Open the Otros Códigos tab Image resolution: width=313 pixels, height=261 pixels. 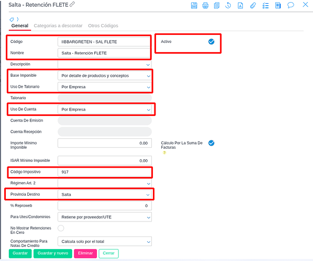tap(103, 26)
